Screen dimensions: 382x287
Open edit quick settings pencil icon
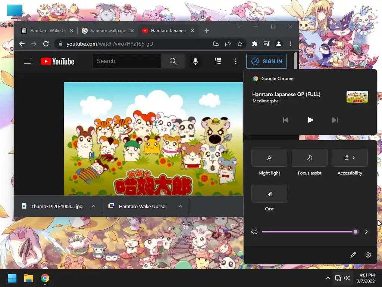353,255
